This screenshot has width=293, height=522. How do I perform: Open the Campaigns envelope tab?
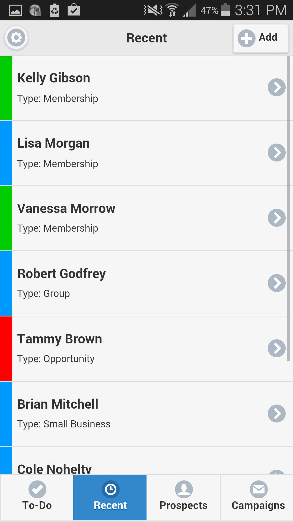pos(258,497)
